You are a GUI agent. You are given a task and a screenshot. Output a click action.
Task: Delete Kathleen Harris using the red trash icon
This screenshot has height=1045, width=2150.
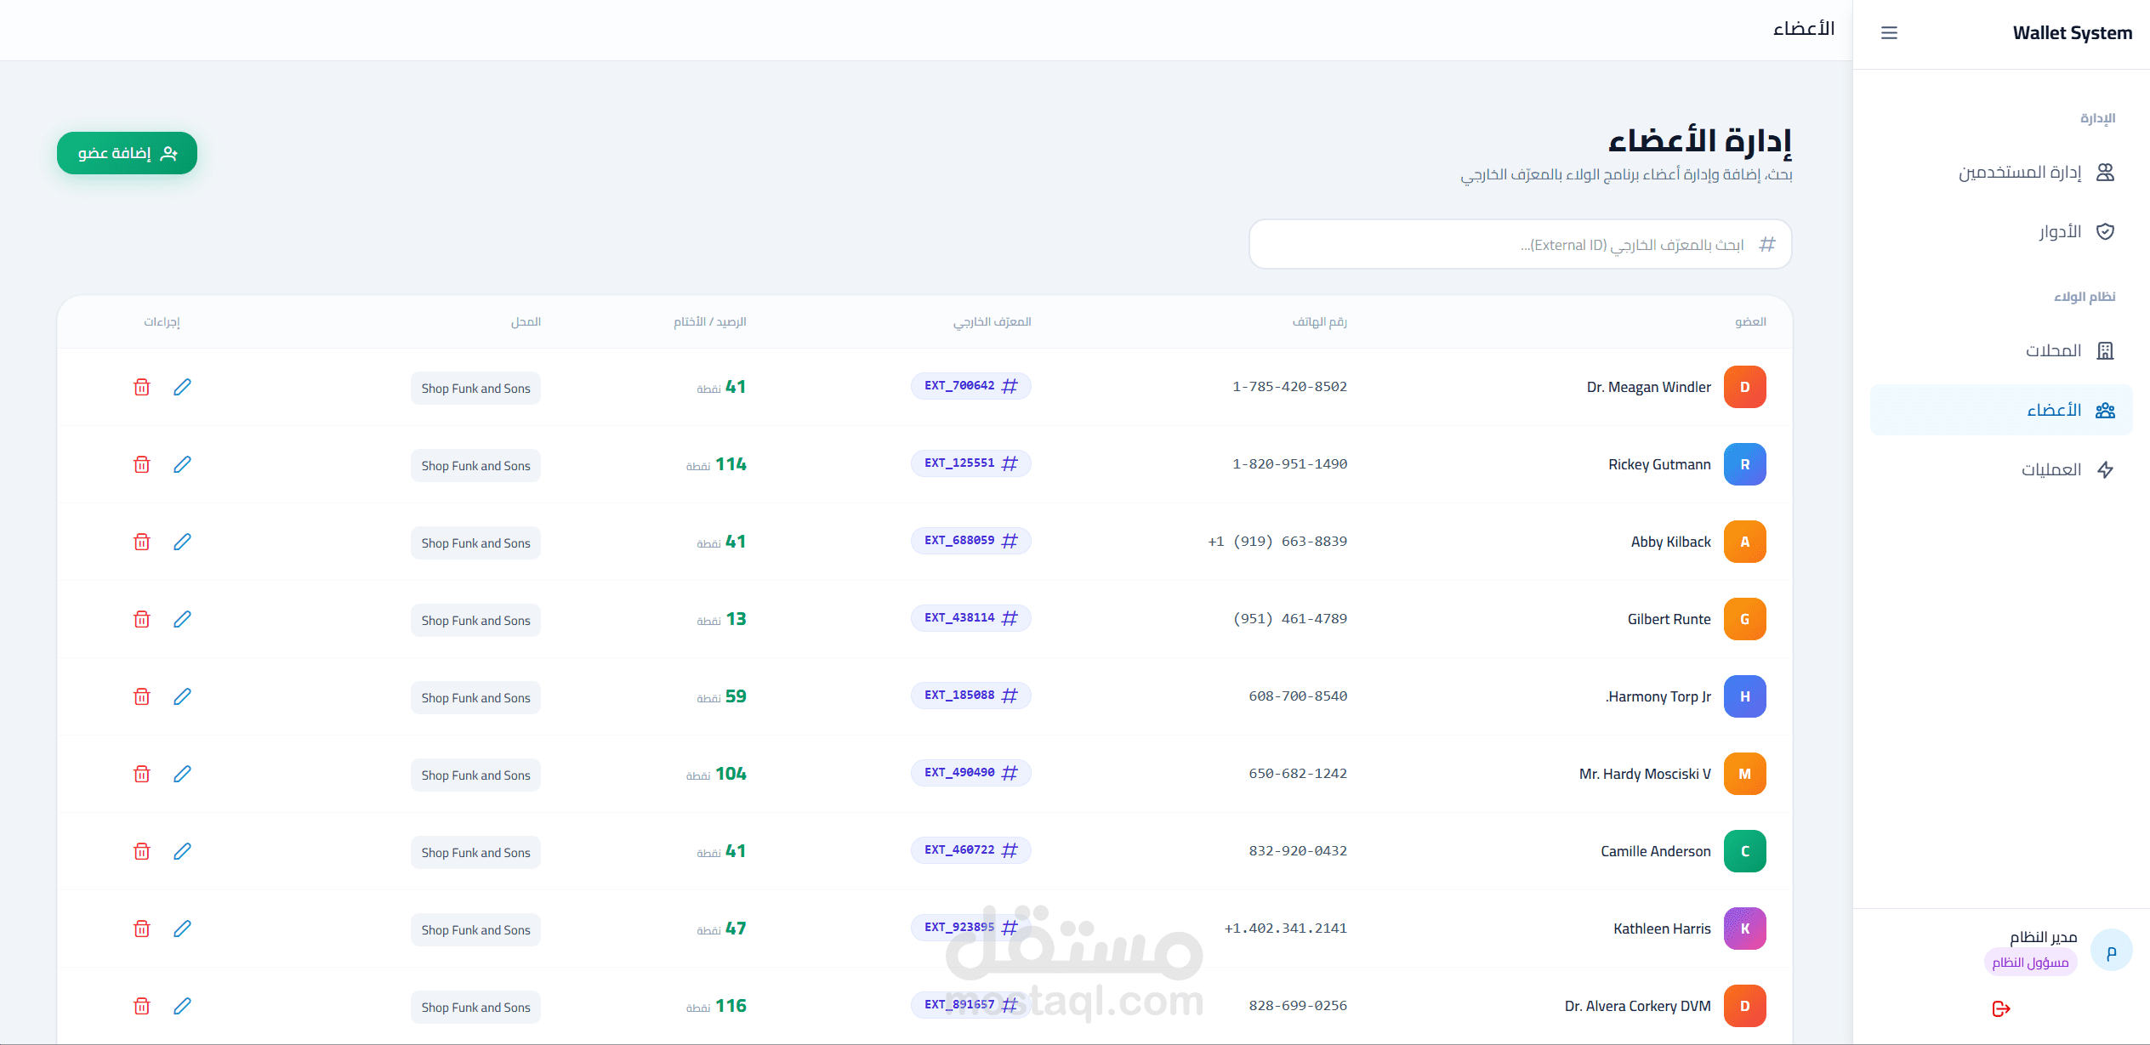(142, 929)
